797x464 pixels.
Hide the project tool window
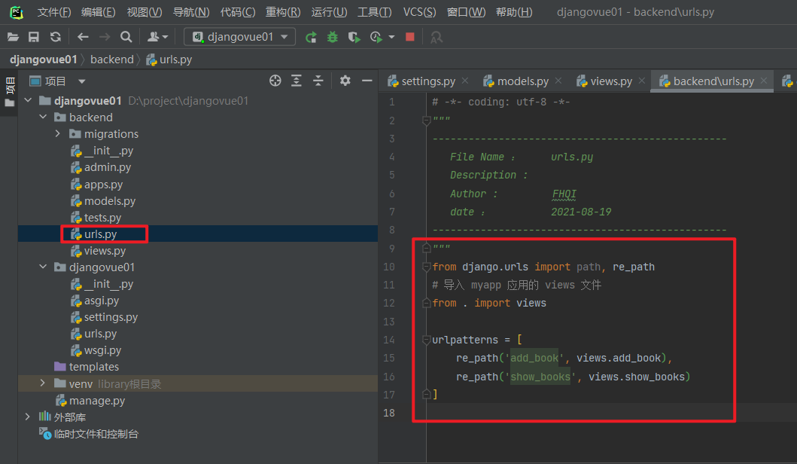coord(367,81)
